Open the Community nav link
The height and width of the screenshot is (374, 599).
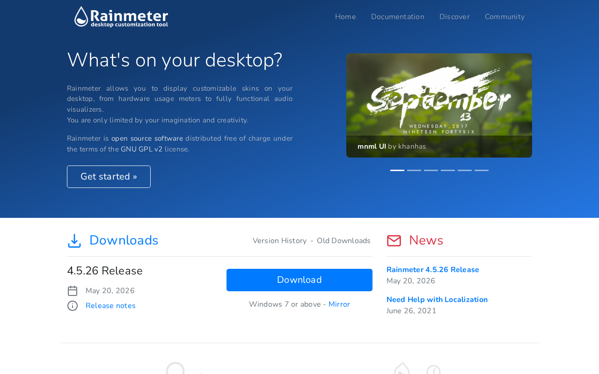[x=504, y=17]
